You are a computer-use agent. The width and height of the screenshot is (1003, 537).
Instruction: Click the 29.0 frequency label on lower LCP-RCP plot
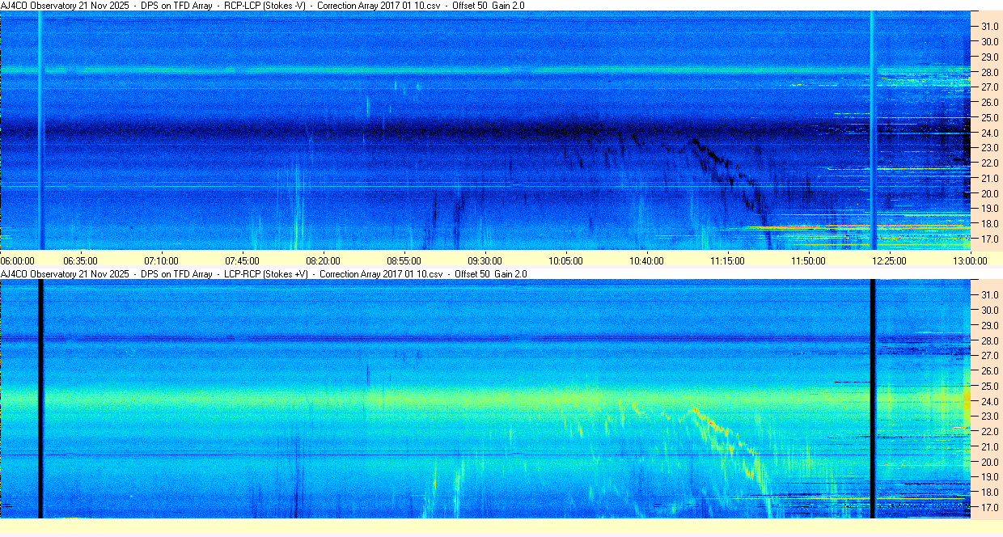[990, 325]
